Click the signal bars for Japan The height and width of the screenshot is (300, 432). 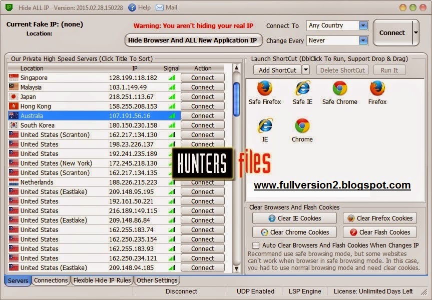pyautogui.click(x=172, y=97)
